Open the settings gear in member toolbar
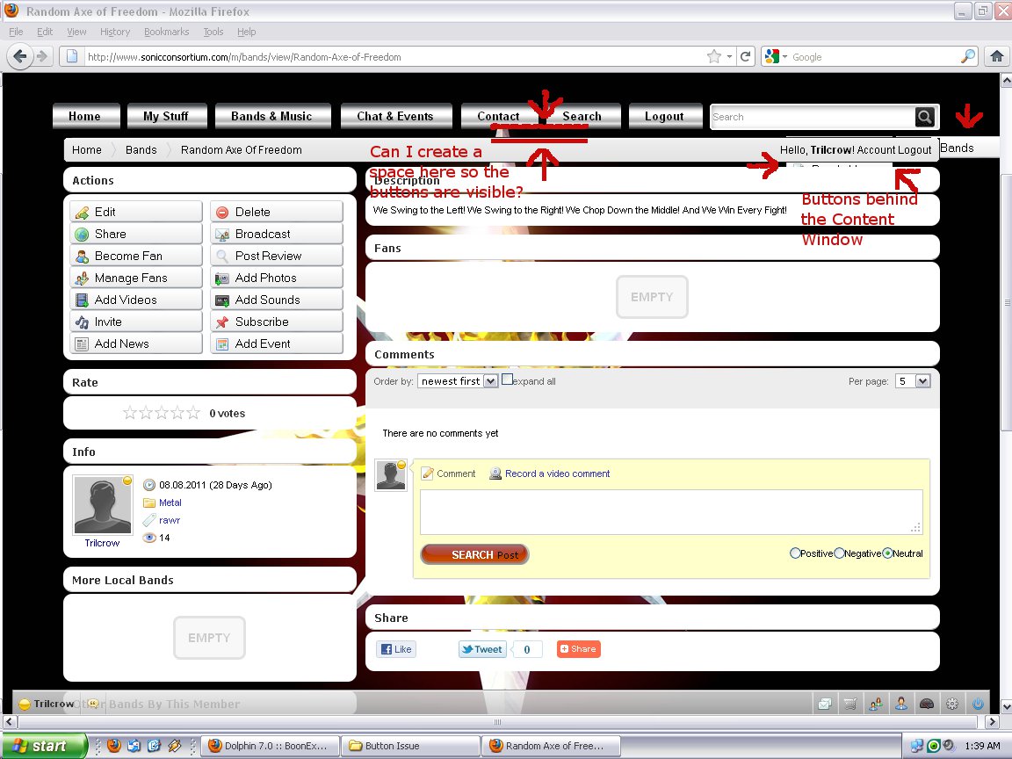The image size is (1012, 759). pos(952,704)
